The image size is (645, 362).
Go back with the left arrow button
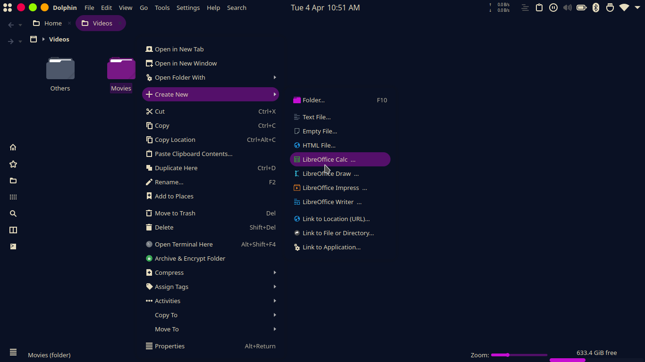[11, 25]
